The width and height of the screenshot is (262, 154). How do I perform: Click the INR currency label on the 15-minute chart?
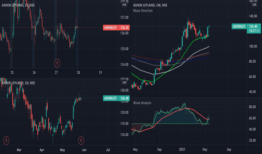[x=124, y=5]
